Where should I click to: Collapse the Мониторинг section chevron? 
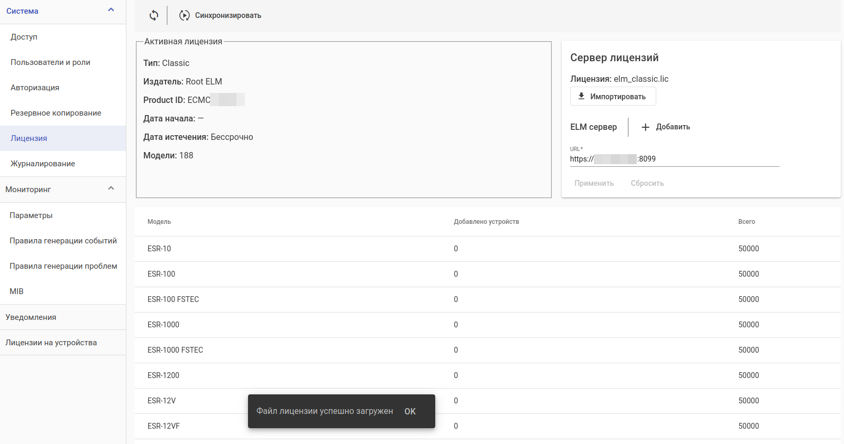point(111,188)
